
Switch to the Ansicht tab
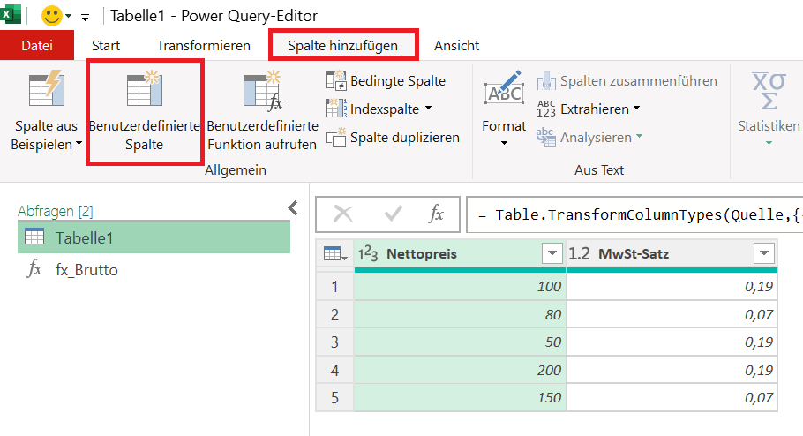click(456, 46)
